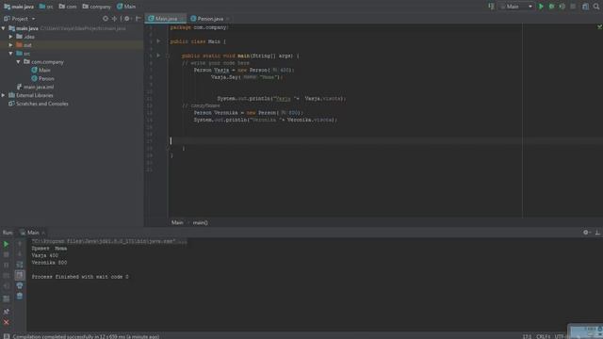Toggle soft-wrap in Run console
Image resolution: width=603 pixels, height=339 pixels.
coord(20,265)
